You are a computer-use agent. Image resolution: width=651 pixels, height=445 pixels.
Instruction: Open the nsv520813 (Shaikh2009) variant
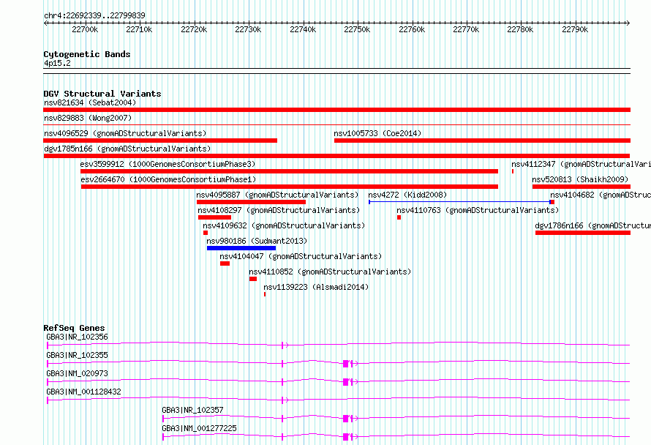pos(582,187)
